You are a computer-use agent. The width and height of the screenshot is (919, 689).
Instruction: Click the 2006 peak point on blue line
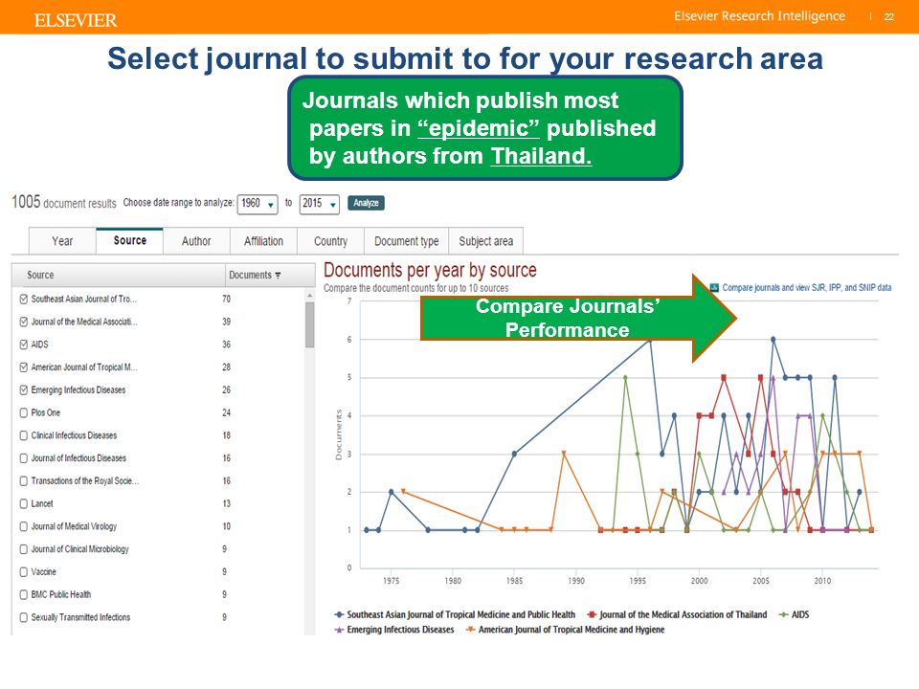773,339
